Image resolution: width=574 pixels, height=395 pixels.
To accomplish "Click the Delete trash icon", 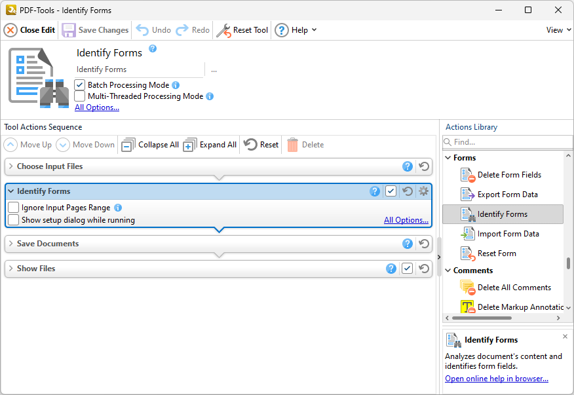I will (x=292, y=145).
